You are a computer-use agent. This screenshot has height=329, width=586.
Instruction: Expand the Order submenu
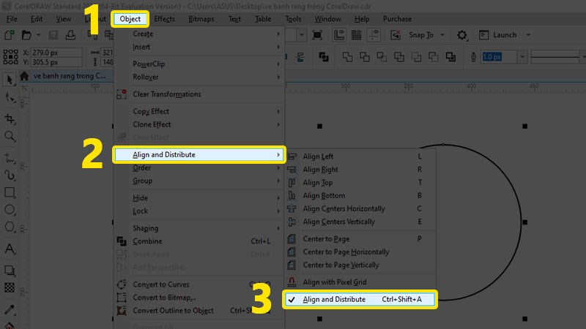(x=199, y=167)
